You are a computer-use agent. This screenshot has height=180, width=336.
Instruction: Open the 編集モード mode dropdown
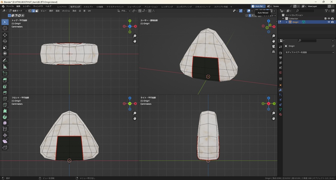point(17,11)
